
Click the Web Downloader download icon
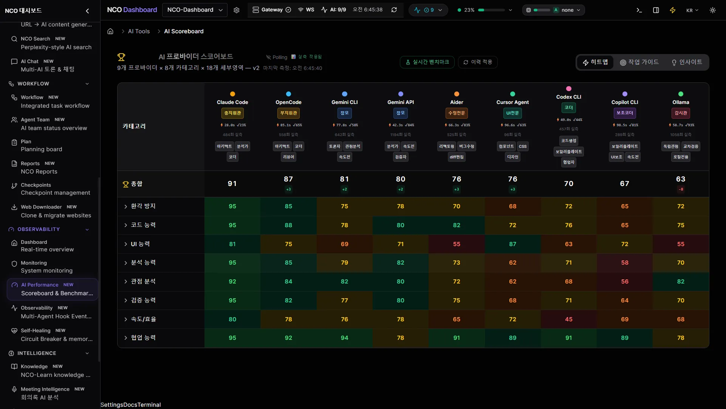(14, 207)
